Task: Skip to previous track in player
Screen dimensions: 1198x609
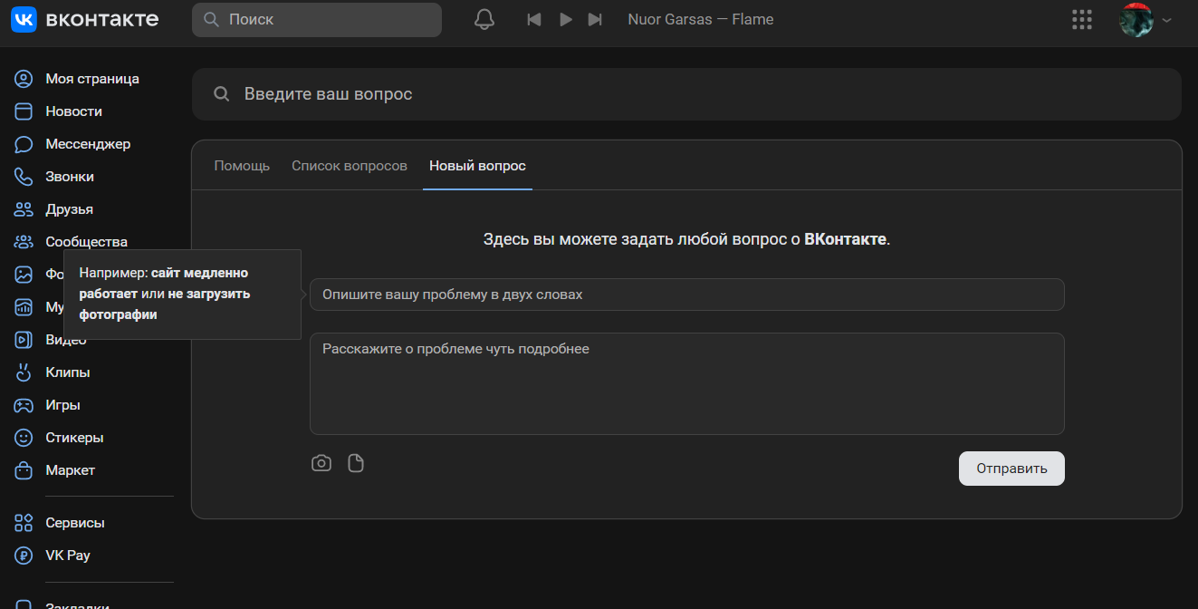Action: click(534, 19)
